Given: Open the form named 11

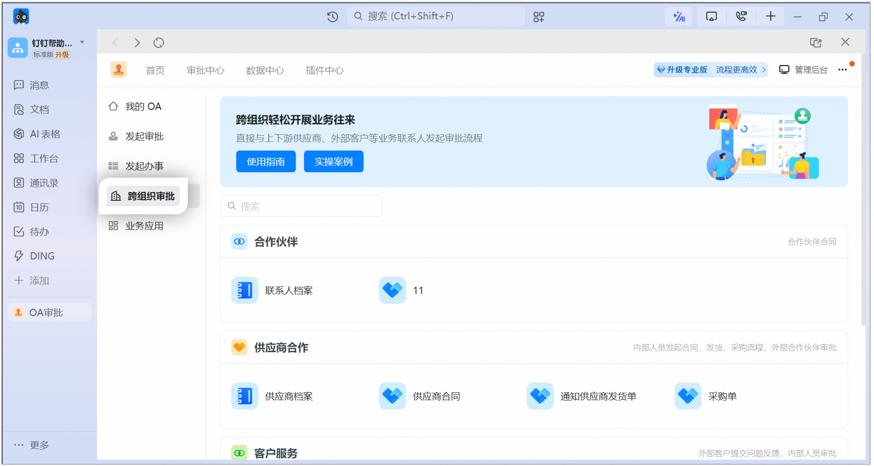Looking at the screenshot, I should [x=401, y=290].
